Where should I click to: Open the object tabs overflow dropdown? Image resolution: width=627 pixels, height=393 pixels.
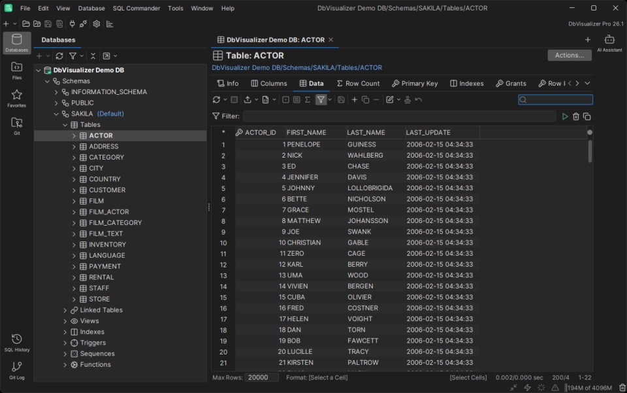click(587, 83)
